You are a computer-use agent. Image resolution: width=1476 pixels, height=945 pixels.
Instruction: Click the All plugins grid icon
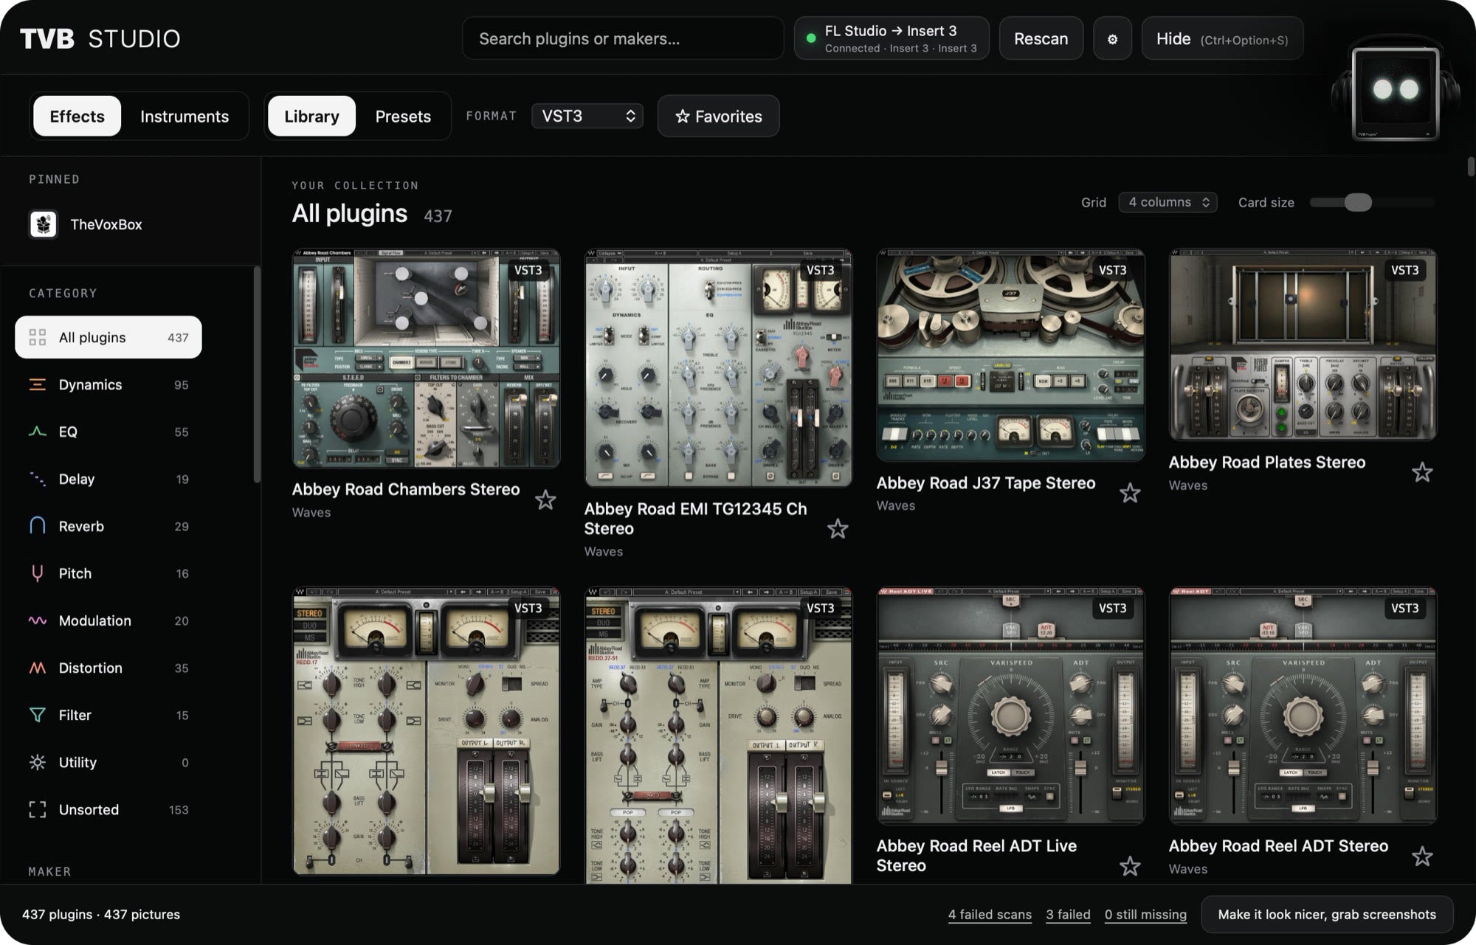click(37, 337)
